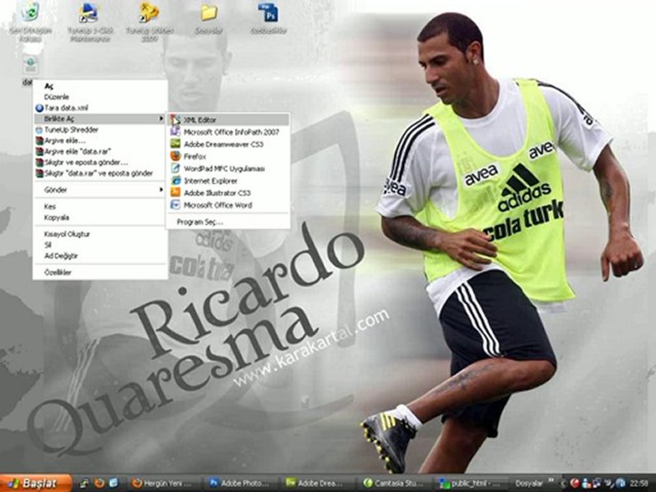Select 'TuneUp Shredder' menu entry

tap(100, 130)
